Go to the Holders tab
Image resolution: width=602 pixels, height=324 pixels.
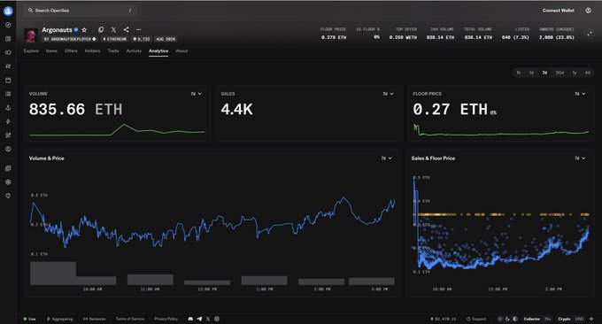[x=93, y=51]
